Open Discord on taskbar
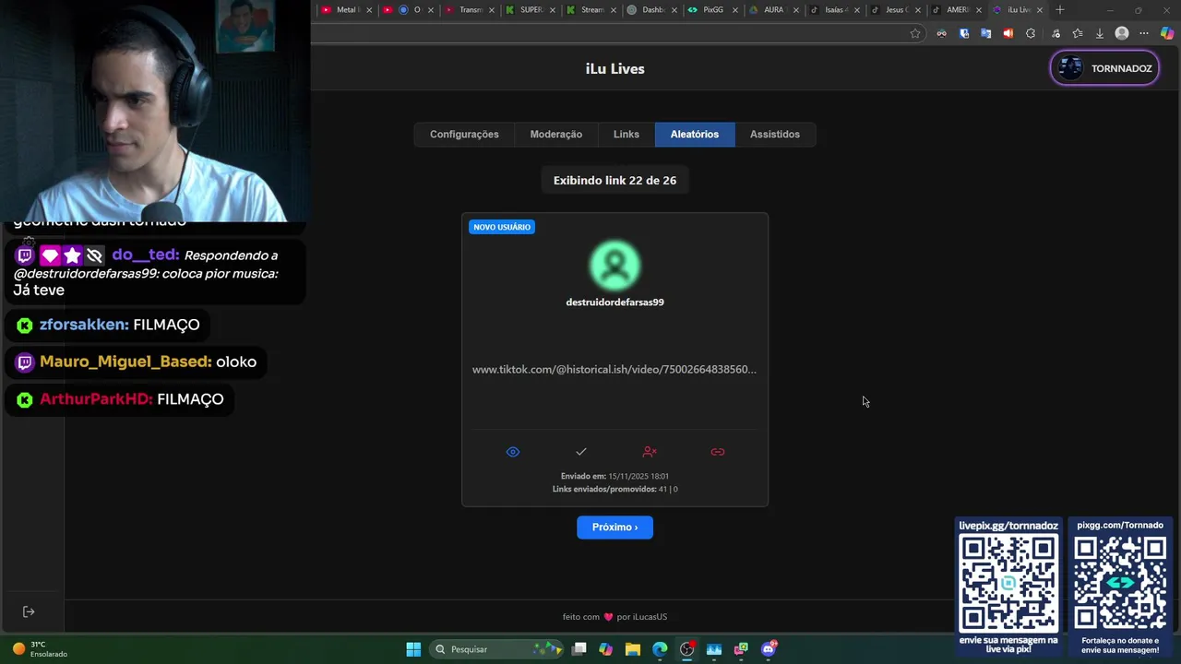This screenshot has width=1181, height=664. [769, 649]
